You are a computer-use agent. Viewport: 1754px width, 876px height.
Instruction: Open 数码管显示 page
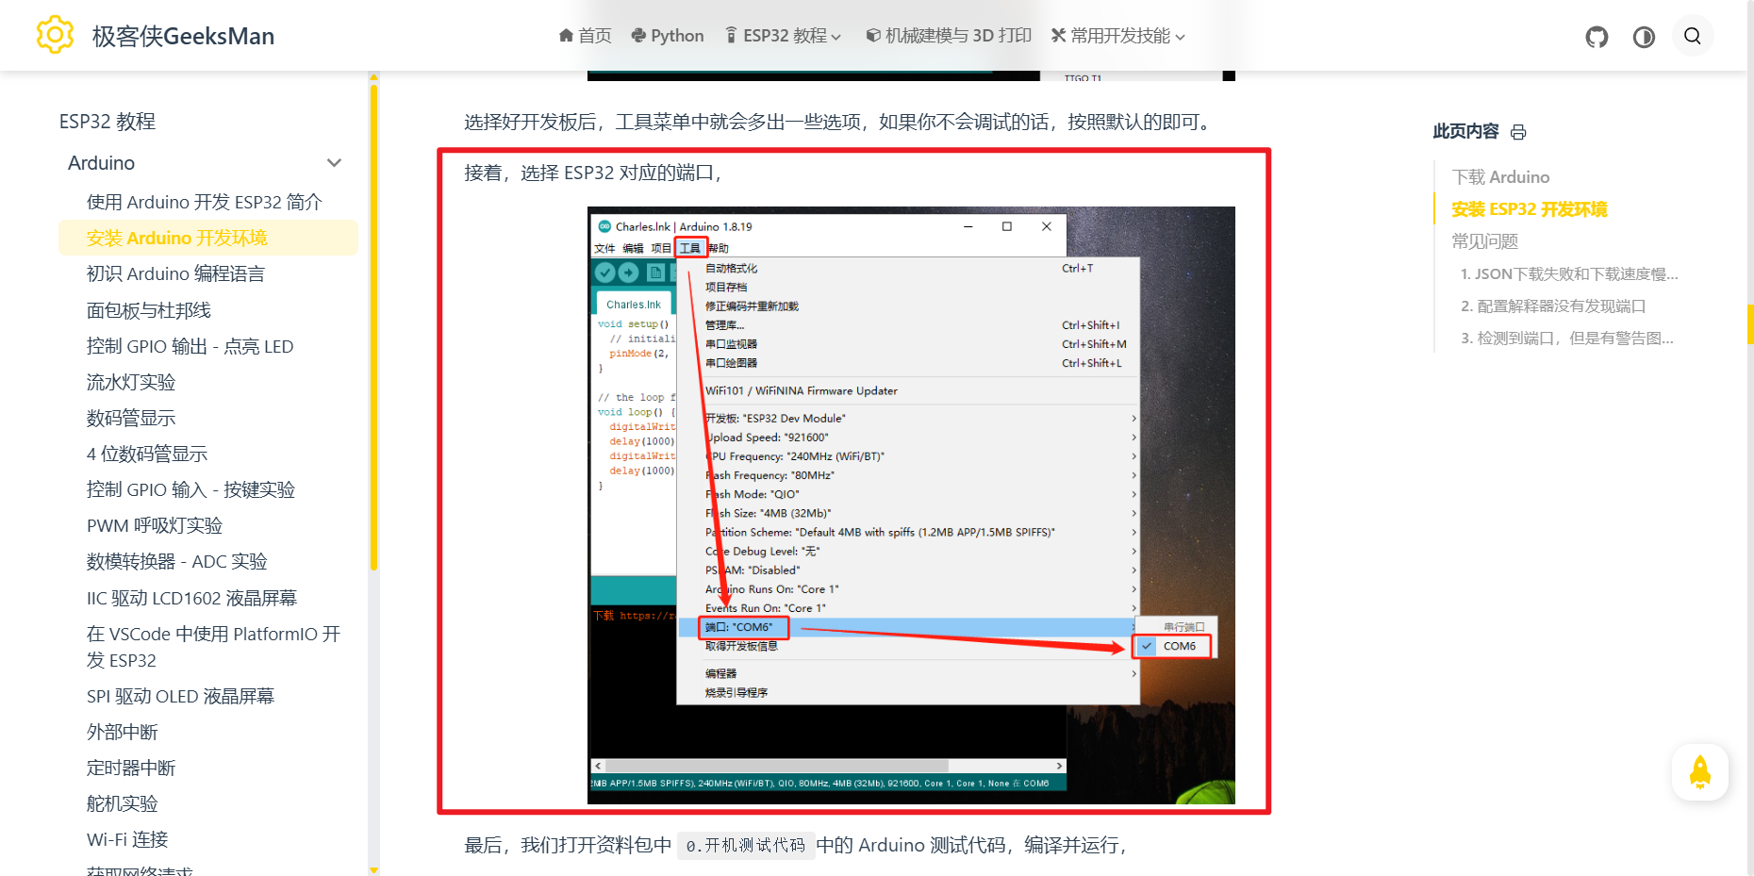[x=130, y=418]
